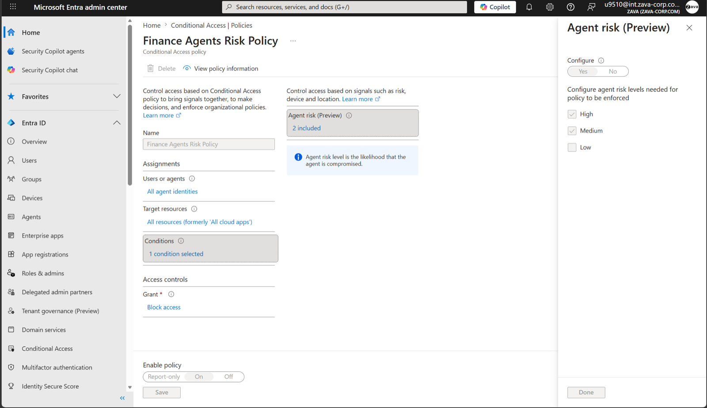Viewport: 707px width, 408px height.
Task: Set Enable policy to Report-only
Action: click(x=164, y=377)
